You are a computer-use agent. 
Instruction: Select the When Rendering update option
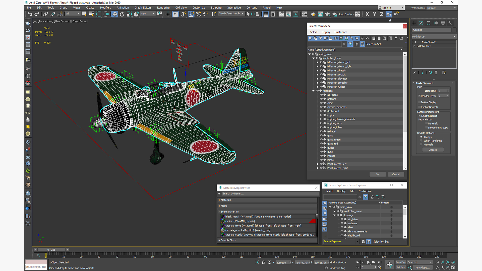click(421, 141)
